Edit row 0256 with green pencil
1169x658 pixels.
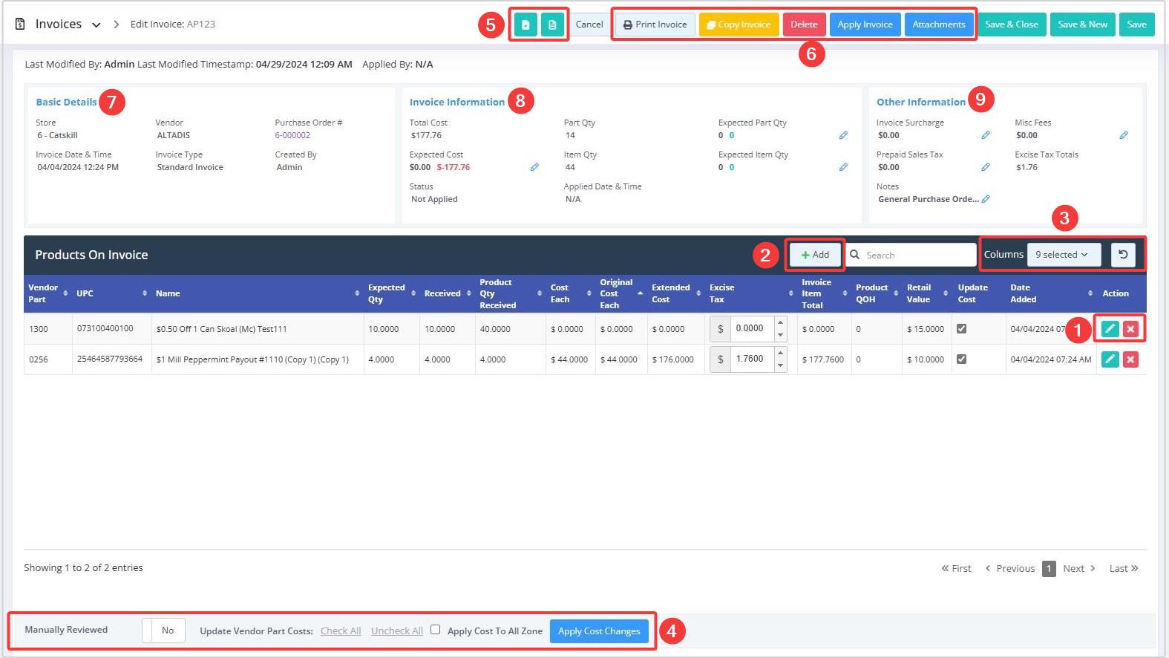coord(1110,359)
